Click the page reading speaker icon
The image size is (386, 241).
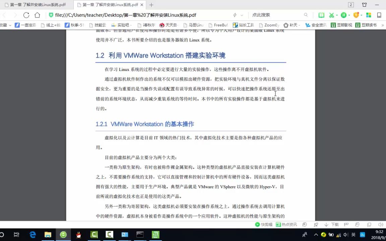381,225
